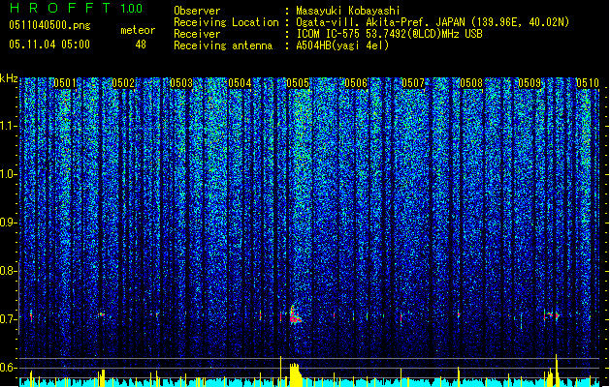Click the 0501 time marker

(65, 83)
